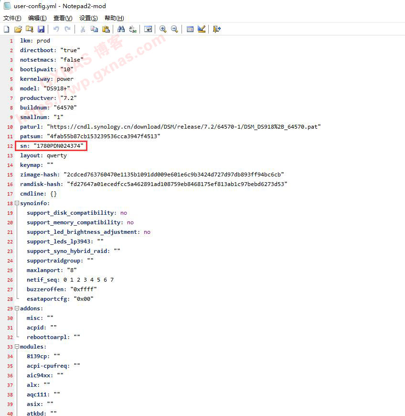Click the model "DS918+" value
Image resolution: width=405 pixels, height=416 pixels.
pos(57,88)
